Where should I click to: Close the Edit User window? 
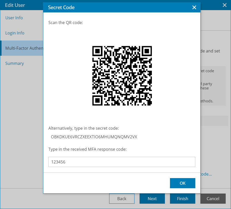tap(224, 5)
